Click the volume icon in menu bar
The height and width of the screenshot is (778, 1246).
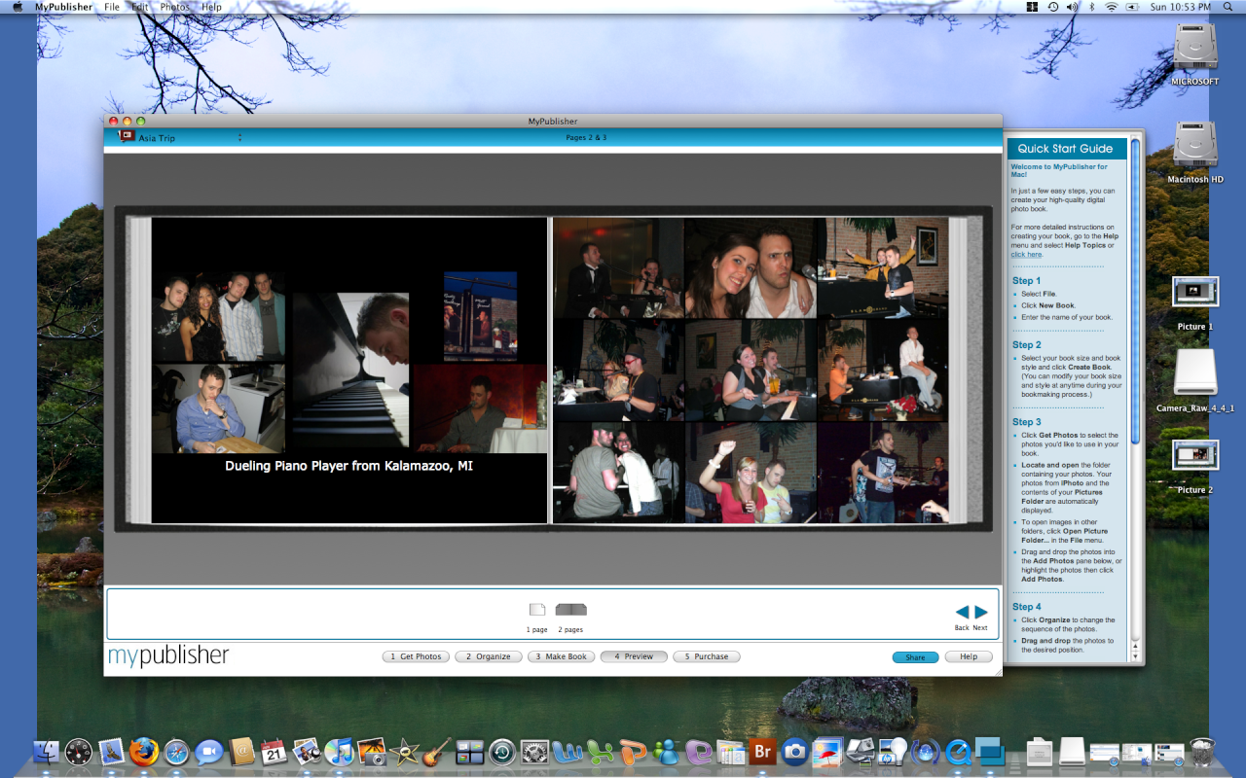(x=1072, y=7)
